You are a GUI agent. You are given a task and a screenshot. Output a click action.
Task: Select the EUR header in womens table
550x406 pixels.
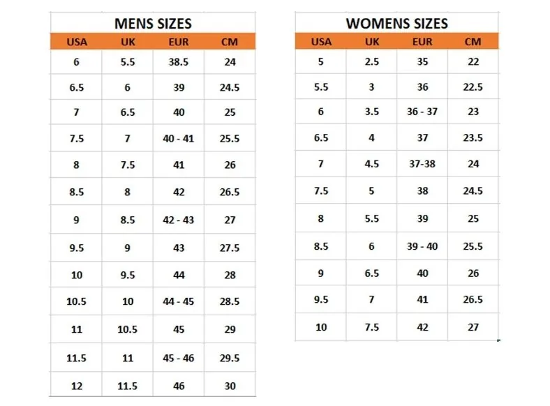tap(422, 42)
